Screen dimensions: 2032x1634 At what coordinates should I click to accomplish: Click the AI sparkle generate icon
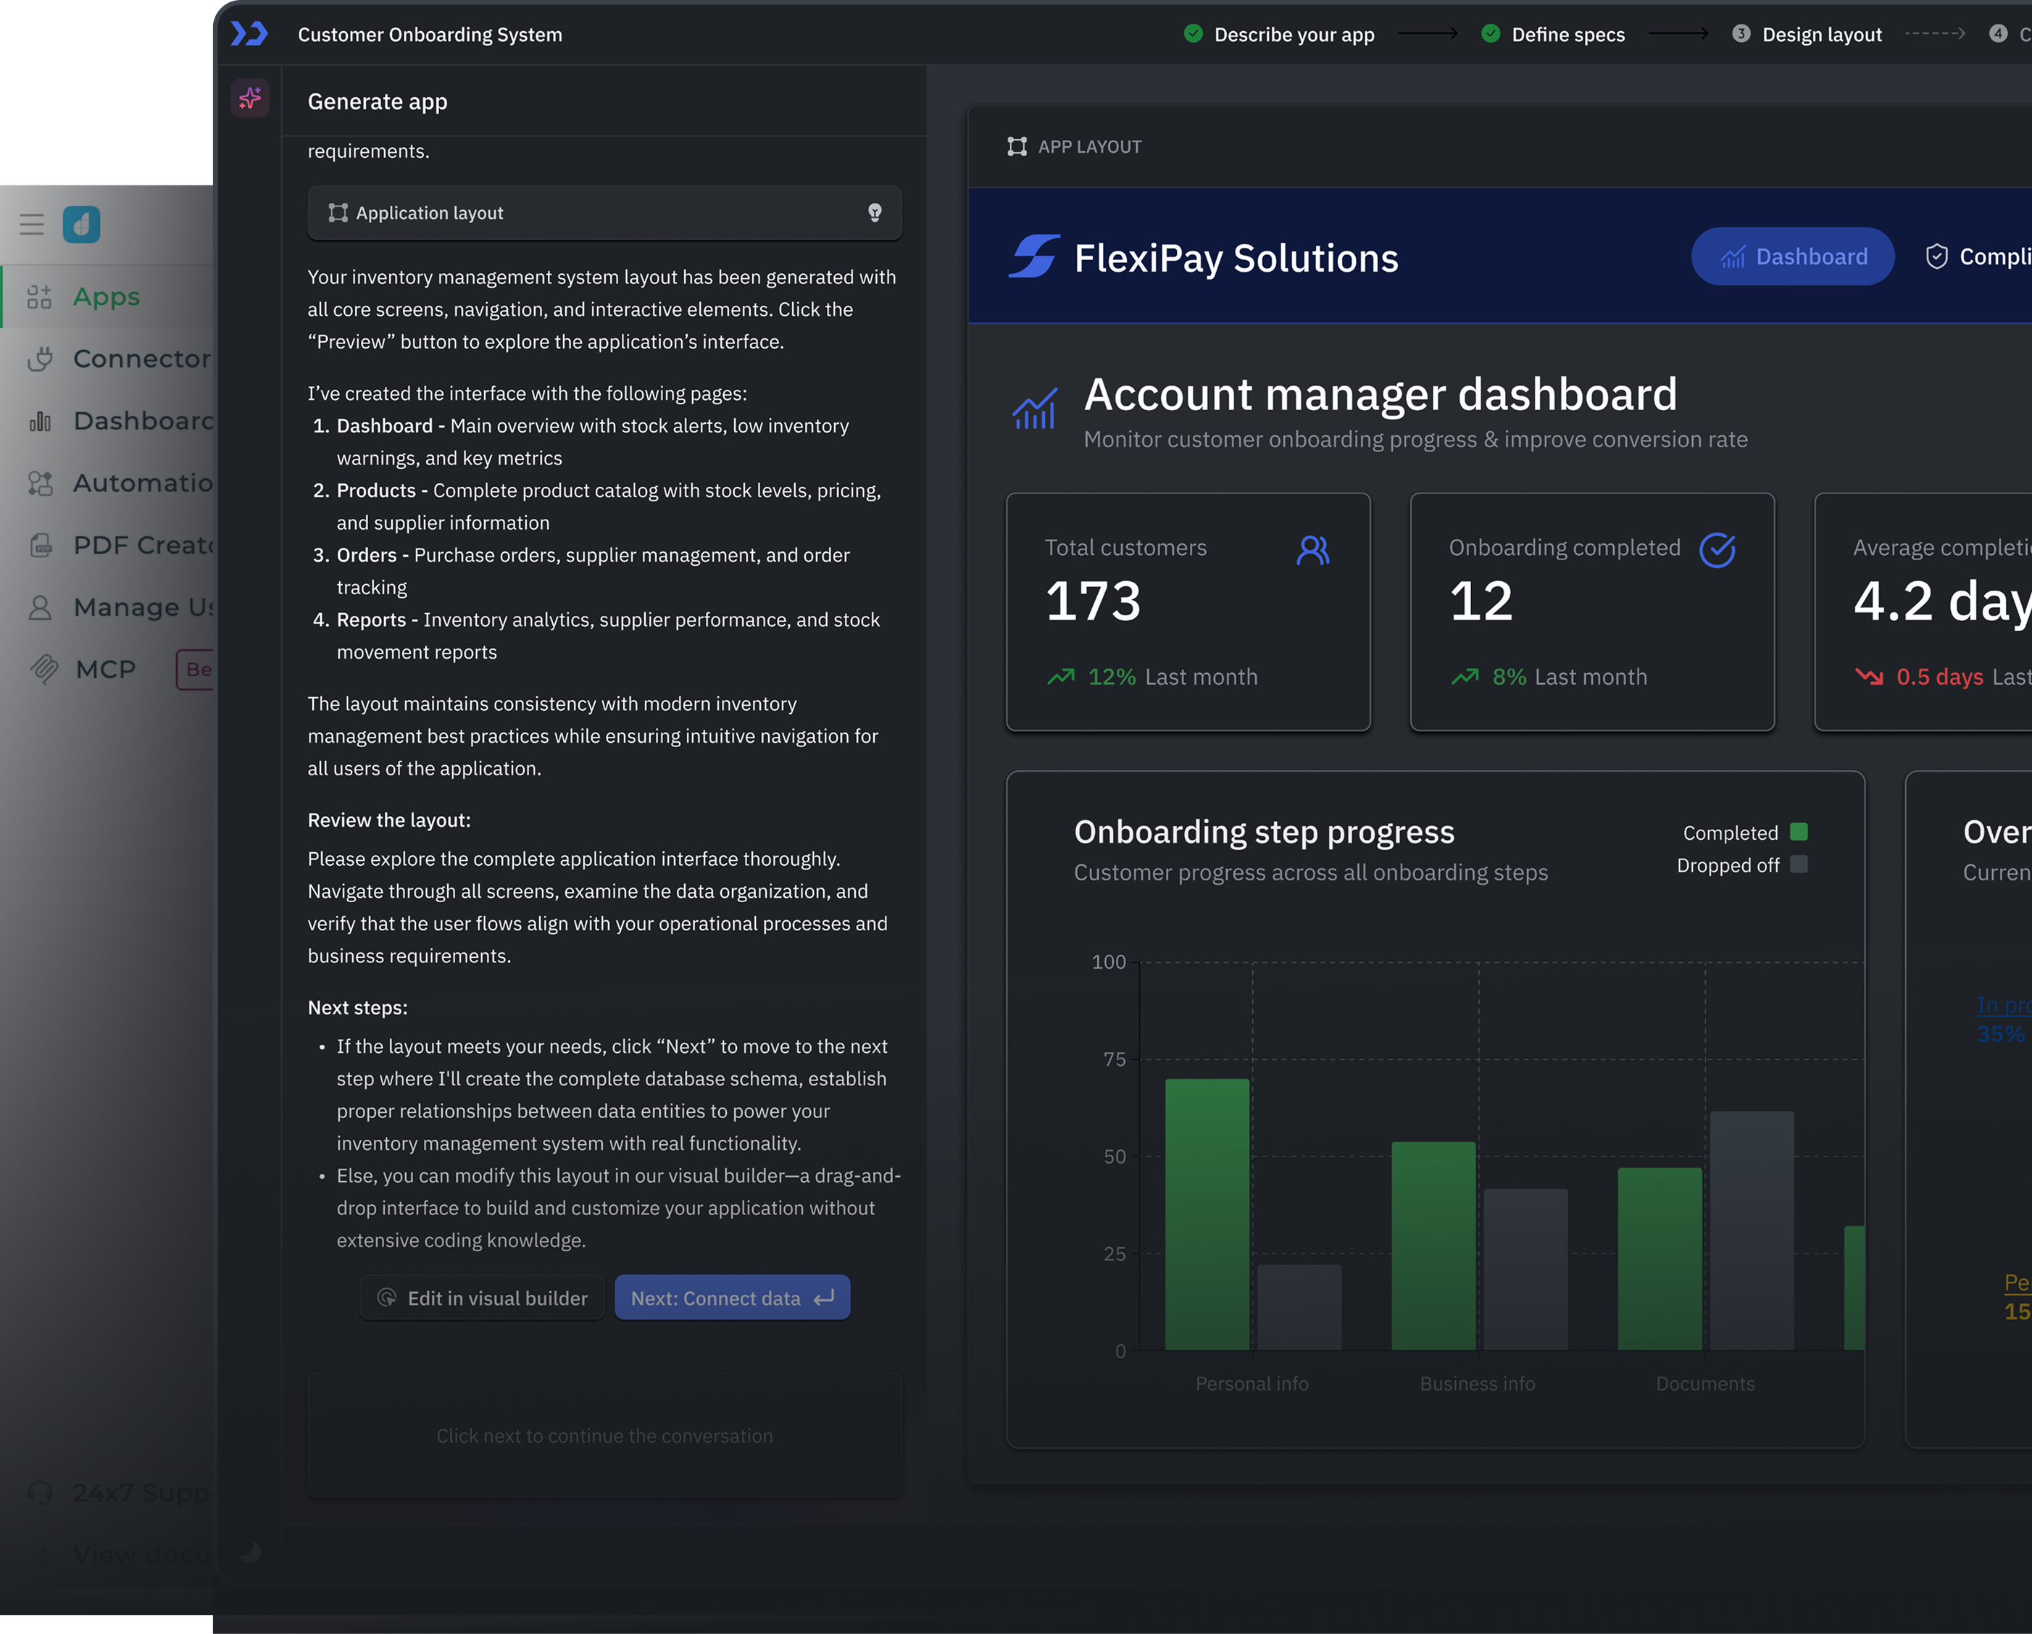(x=250, y=98)
